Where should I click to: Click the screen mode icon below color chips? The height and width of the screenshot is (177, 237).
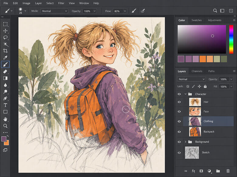pyautogui.click(x=5, y=150)
